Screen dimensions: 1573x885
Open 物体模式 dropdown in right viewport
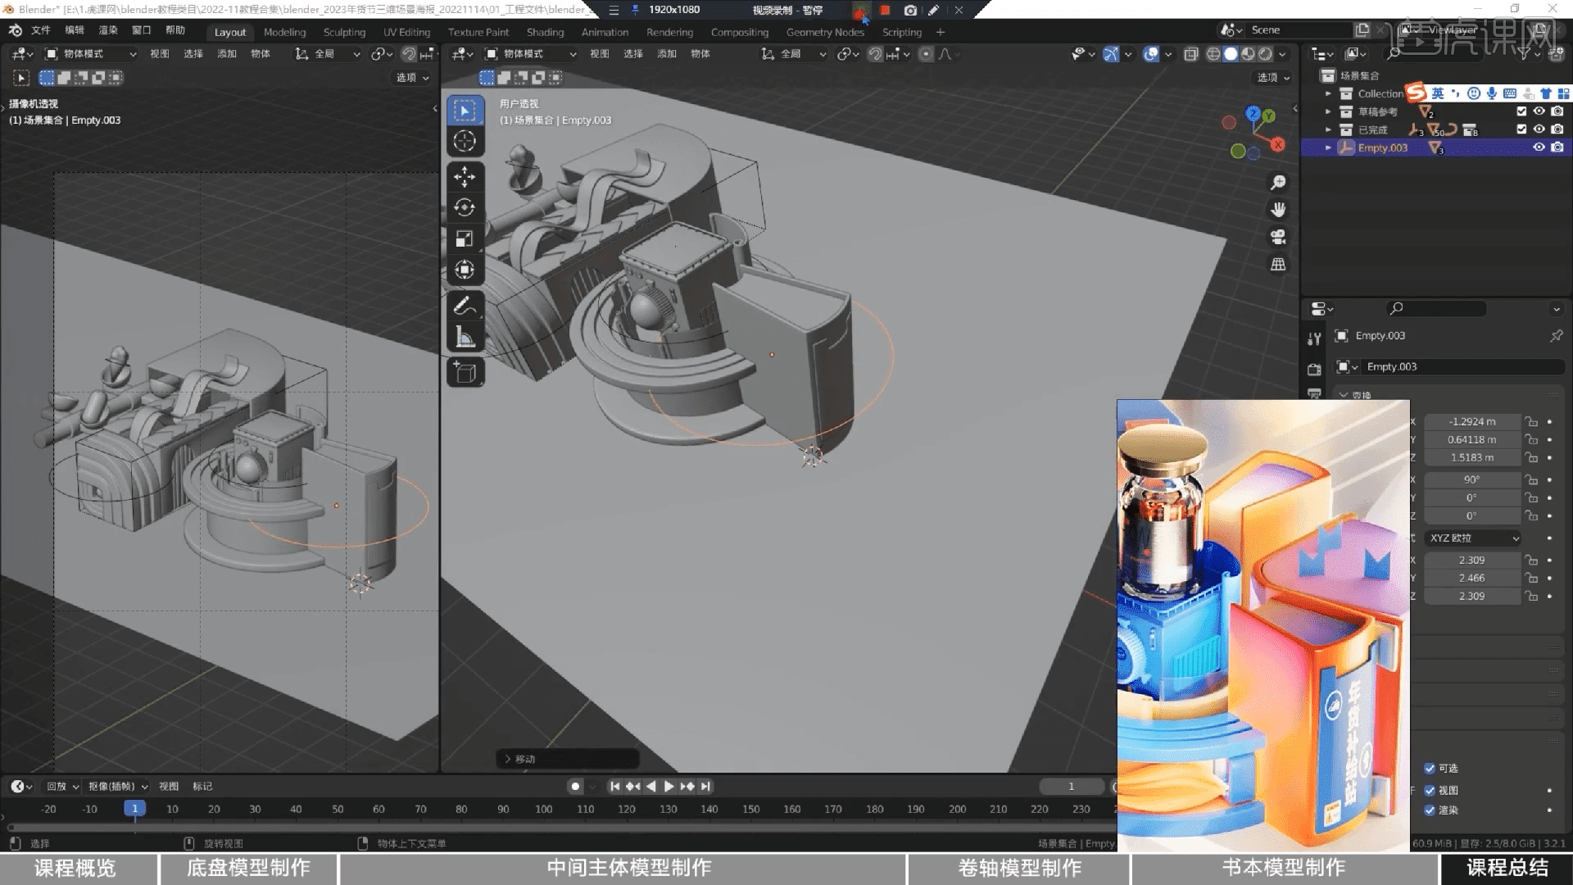click(531, 54)
